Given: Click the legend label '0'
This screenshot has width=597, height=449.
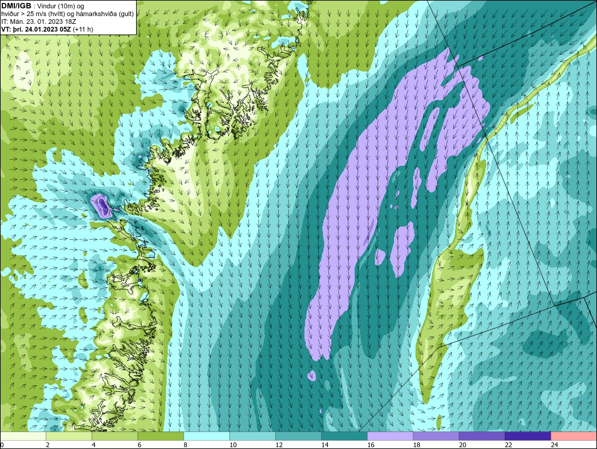Looking at the screenshot, I should [x=2, y=445].
